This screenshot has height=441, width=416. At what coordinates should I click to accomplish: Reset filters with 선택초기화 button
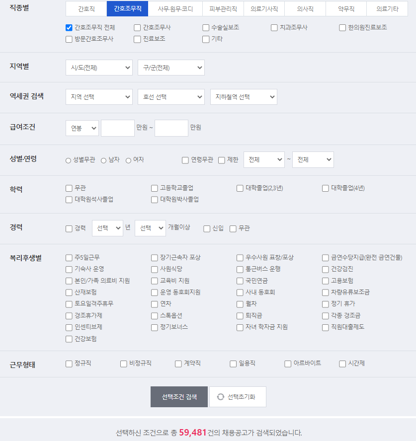[238, 396]
